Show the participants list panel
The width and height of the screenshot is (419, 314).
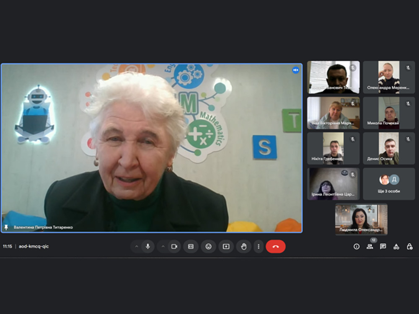tap(370, 247)
